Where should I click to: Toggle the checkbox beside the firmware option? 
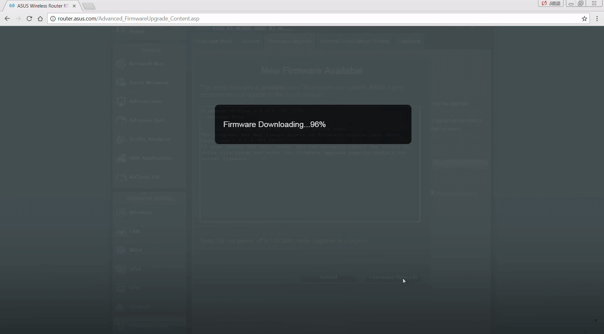[x=433, y=193]
